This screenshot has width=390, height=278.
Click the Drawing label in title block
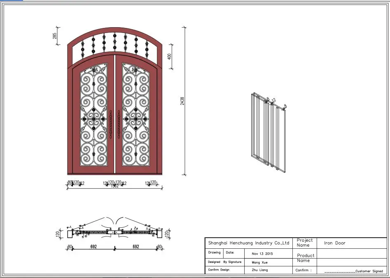tap(215, 252)
